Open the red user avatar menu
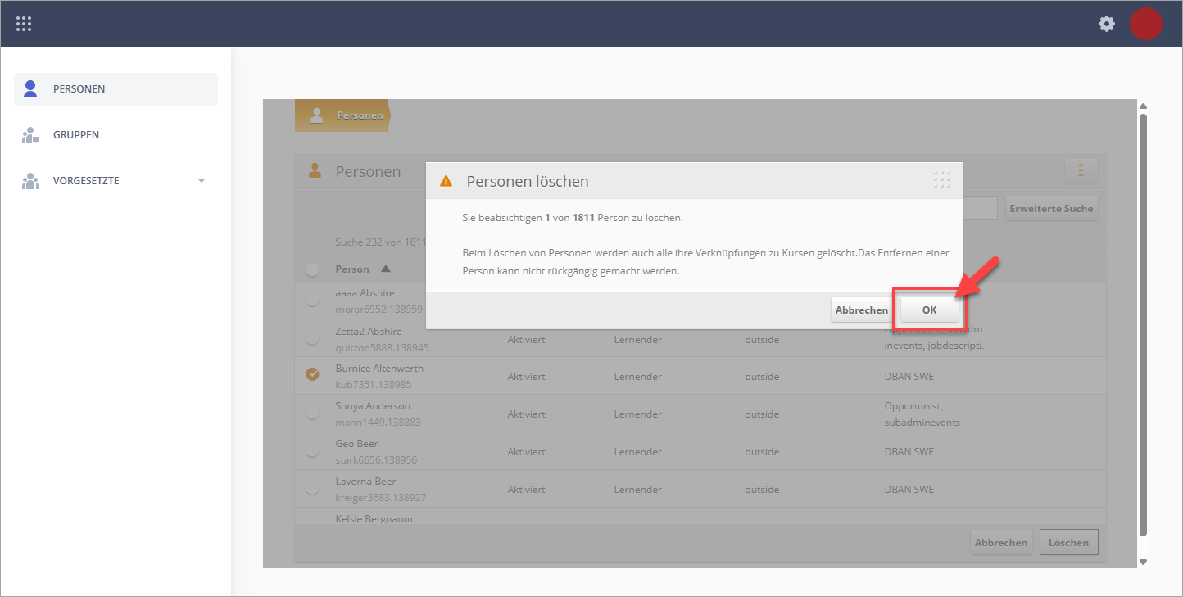This screenshot has width=1183, height=597. (1146, 24)
